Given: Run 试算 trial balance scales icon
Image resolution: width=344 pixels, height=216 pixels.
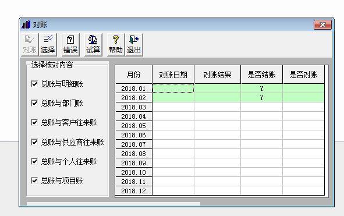Looking at the screenshot, I should [x=93, y=45].
